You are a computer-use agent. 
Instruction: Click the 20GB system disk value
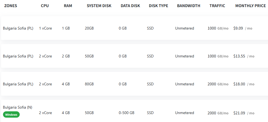pyautogui.click(x=89, y=28)
